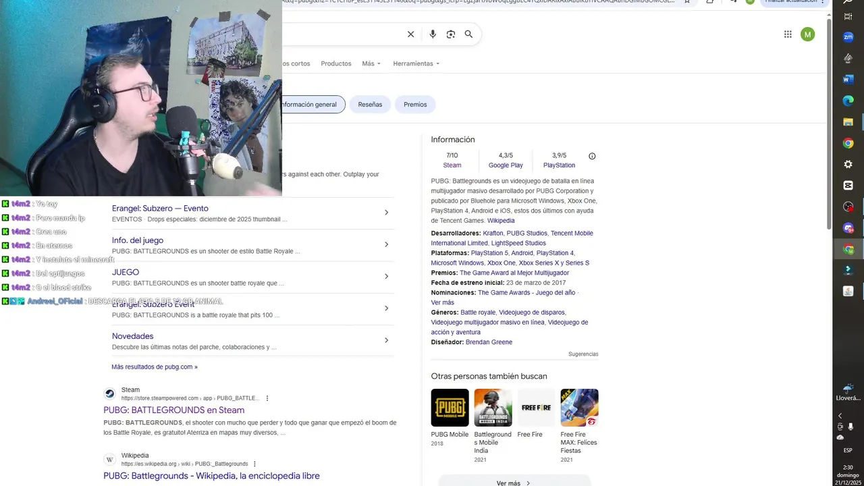Screen dimensions: 864x486
Task: Open the PlayStation rating link
Action: click(x=559, y=165)
